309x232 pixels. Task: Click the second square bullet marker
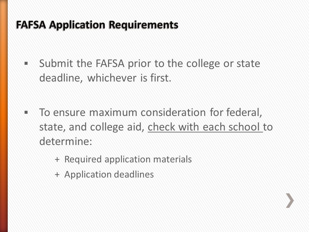pyautogui.click(x=26, y=112)
